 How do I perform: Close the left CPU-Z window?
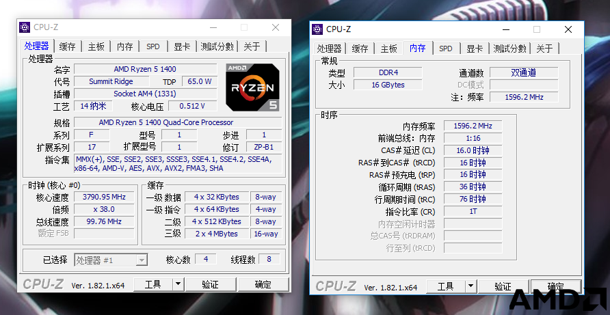(x=276, y=27)
